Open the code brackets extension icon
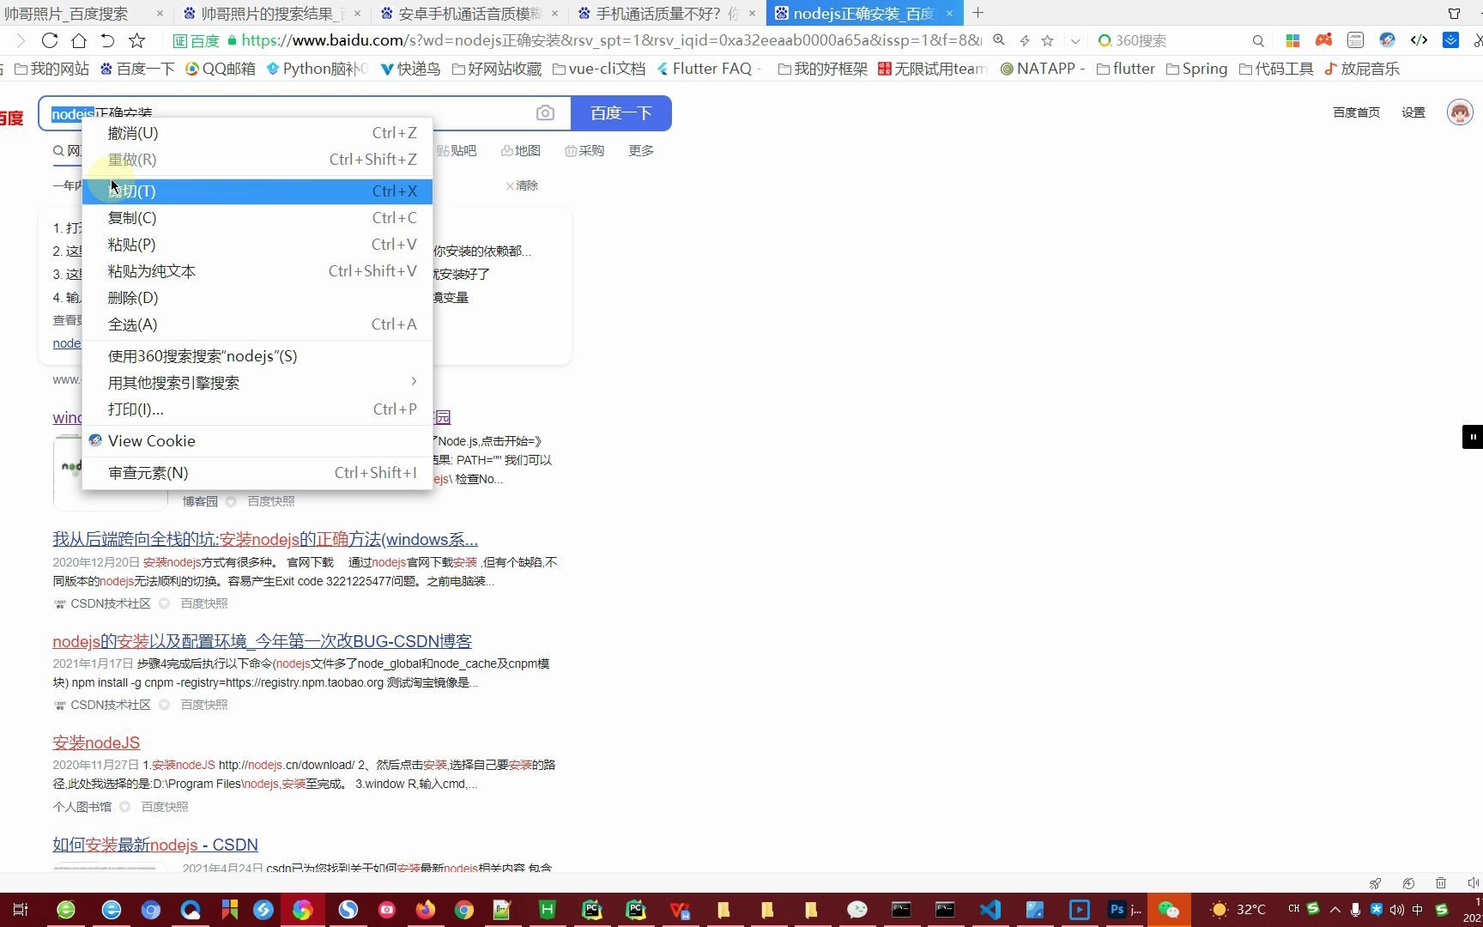 point(1419,40)
